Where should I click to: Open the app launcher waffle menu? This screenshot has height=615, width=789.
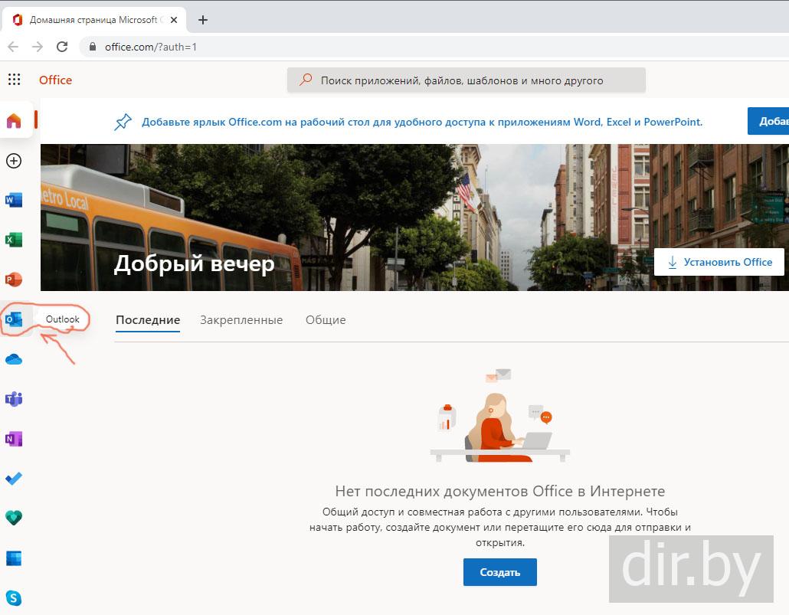[14, 80]
